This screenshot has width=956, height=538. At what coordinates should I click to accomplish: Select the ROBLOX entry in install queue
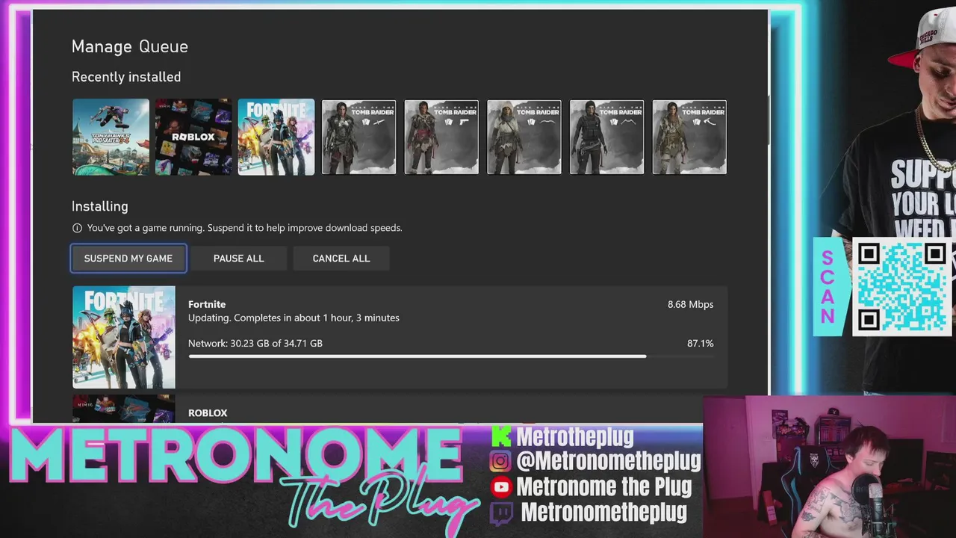coord(400,409)
